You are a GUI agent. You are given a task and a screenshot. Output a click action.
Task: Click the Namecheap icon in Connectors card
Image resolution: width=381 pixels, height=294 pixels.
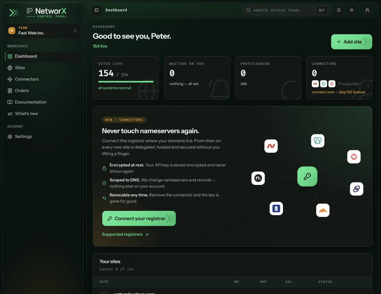(x=315, y=84)
